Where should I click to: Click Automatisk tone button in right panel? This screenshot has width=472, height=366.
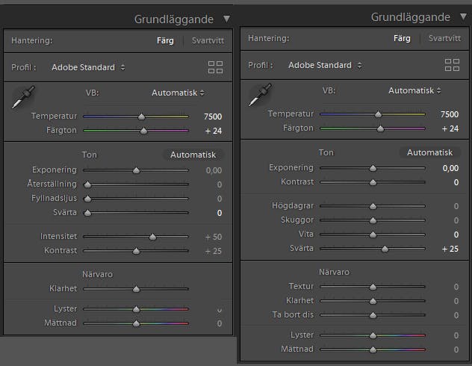click(x=430, y=152)
